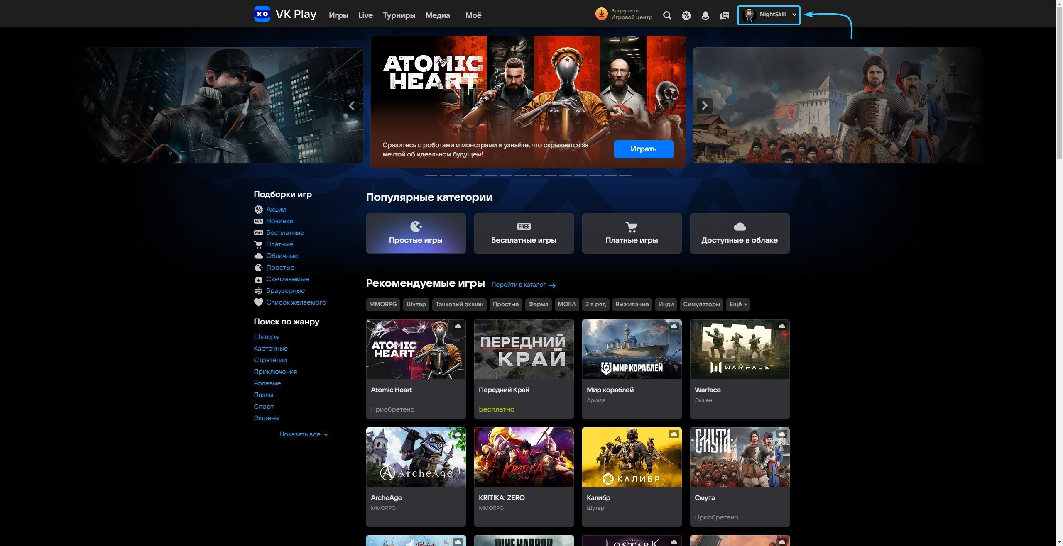1063x546 pixels.
Task: Open the Warface game thumbnail
Action: (740, 349)
